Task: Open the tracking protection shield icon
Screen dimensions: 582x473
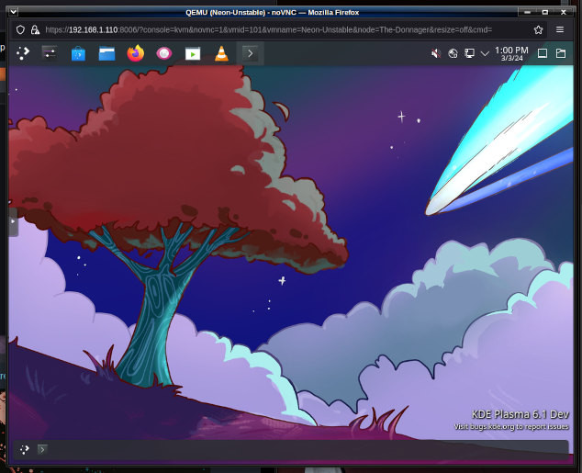Action: point(20,29)
